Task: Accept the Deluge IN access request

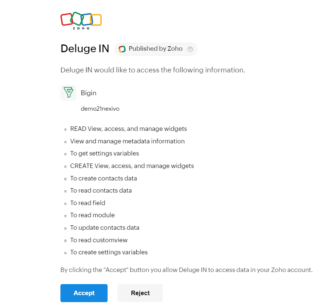Action: [84, 293]
